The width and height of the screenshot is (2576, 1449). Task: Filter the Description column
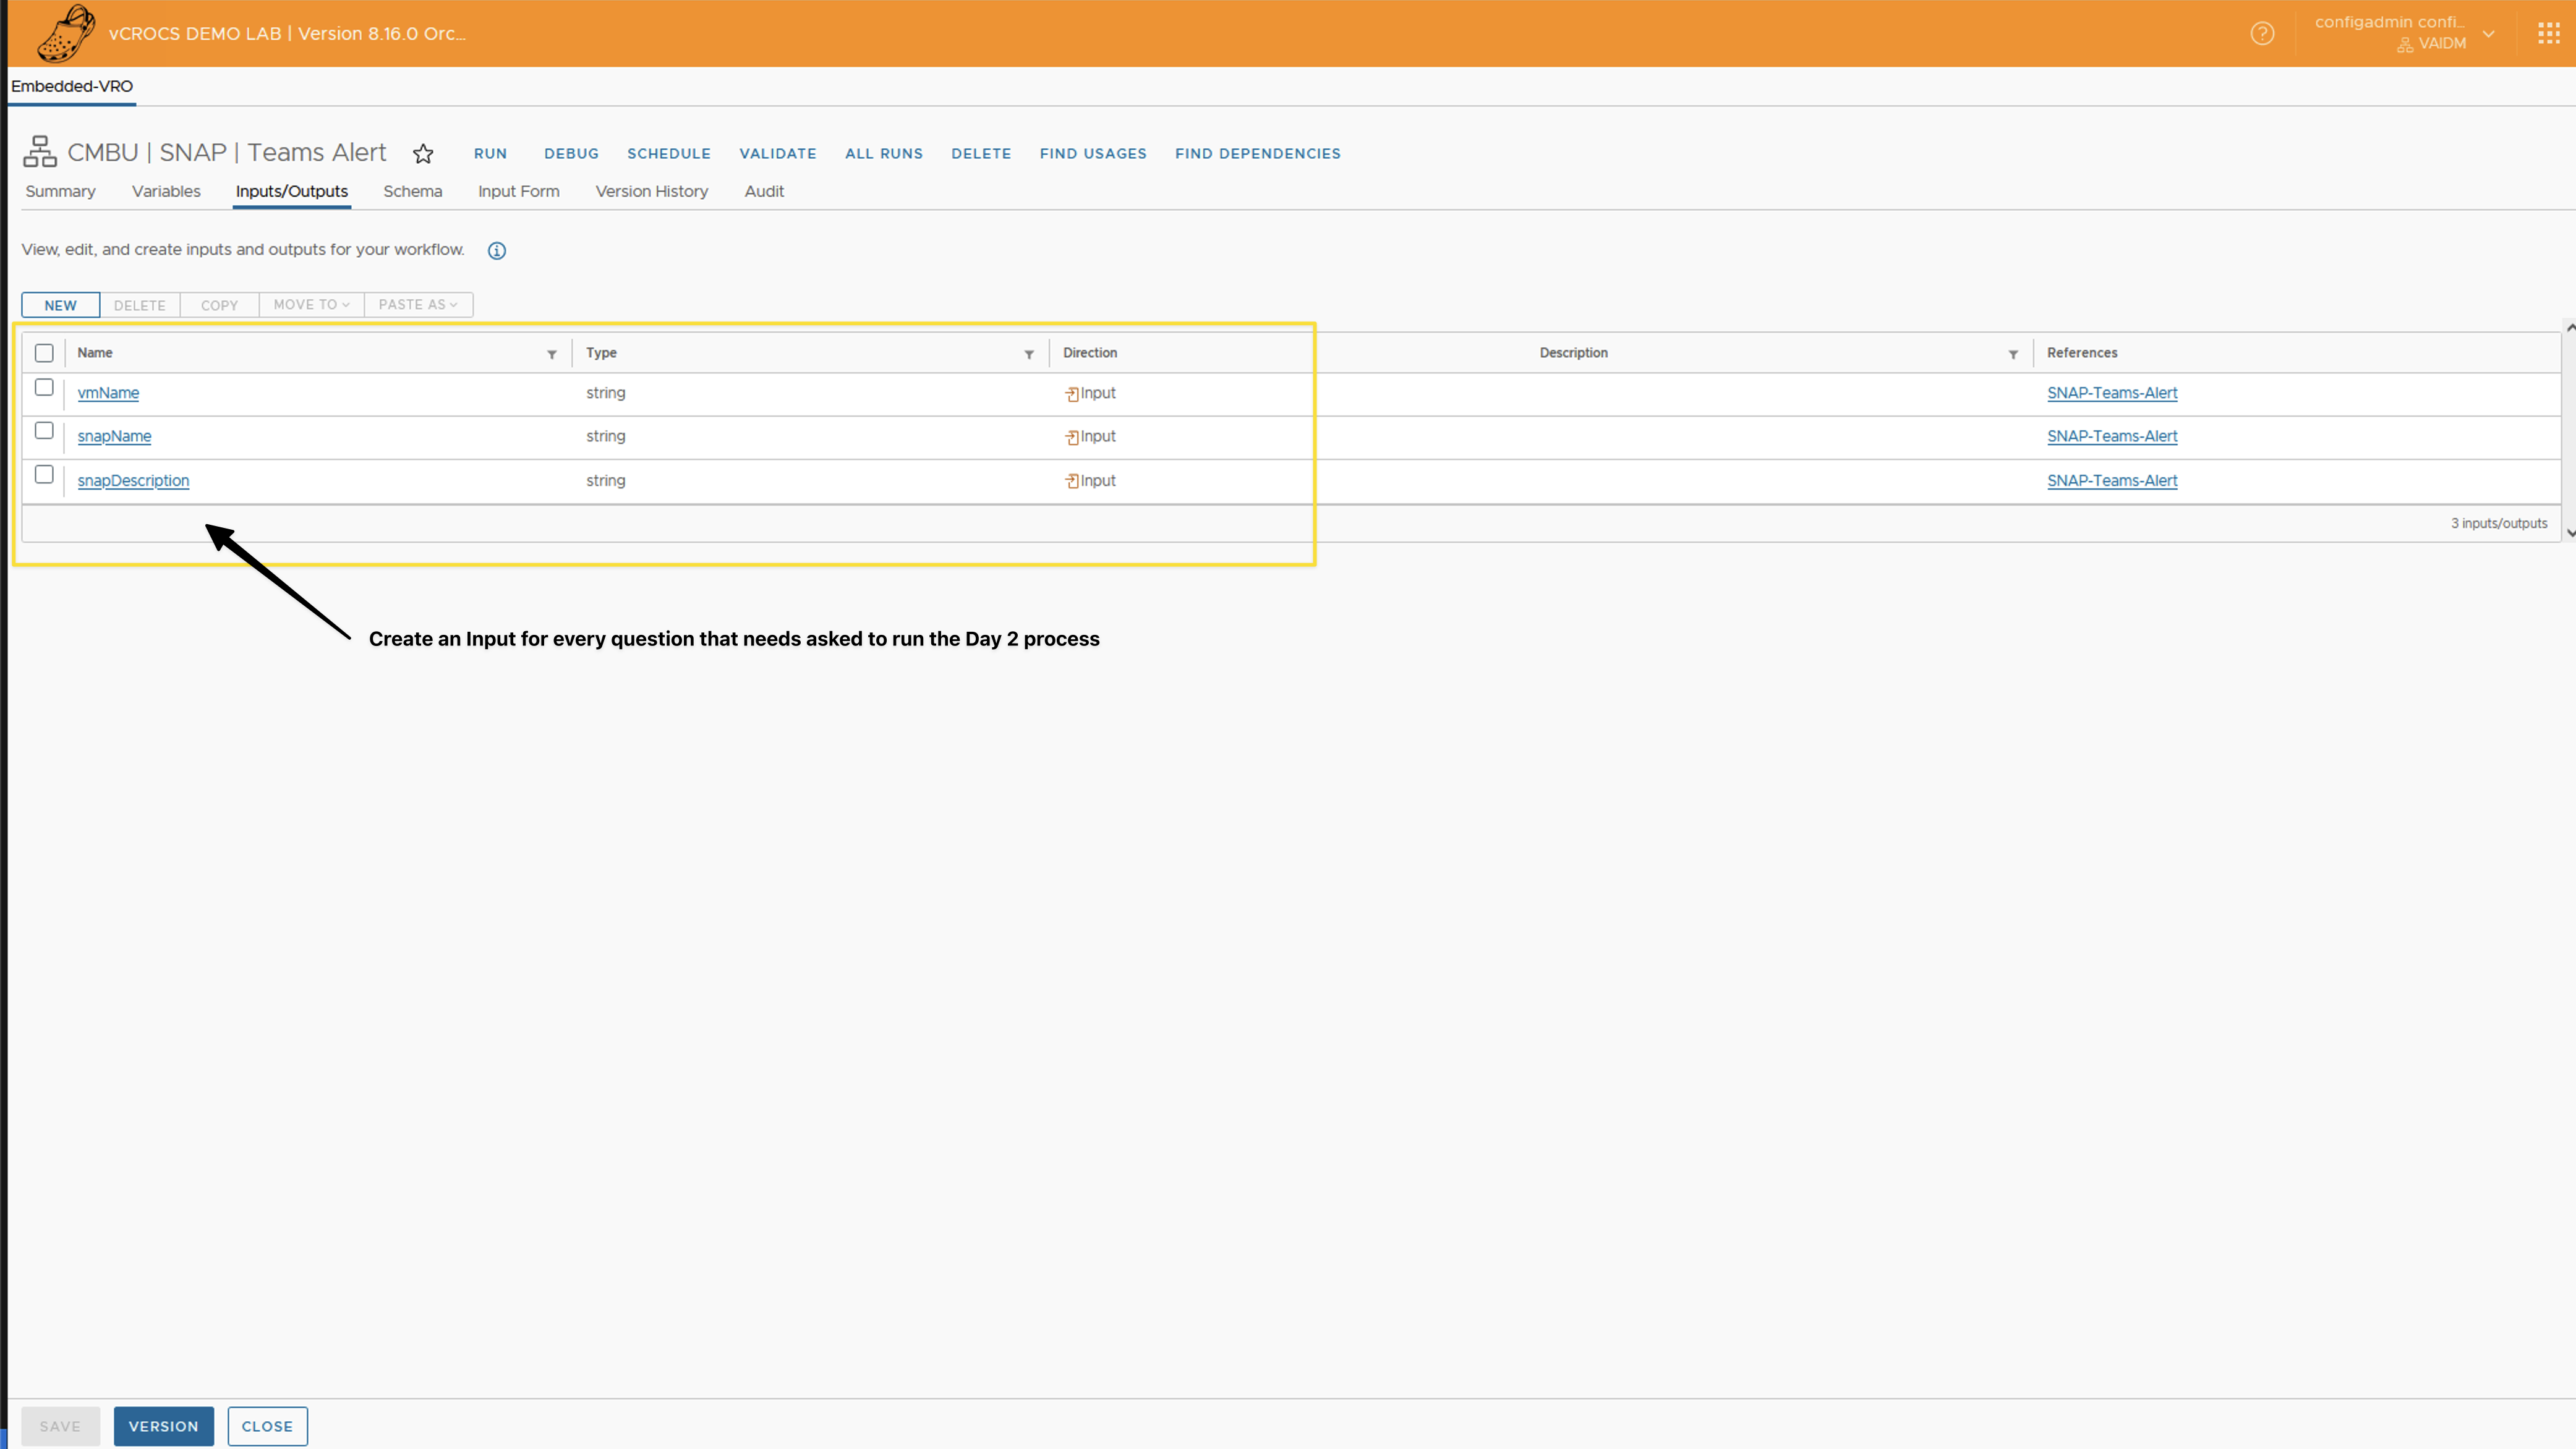[2013, 354]
